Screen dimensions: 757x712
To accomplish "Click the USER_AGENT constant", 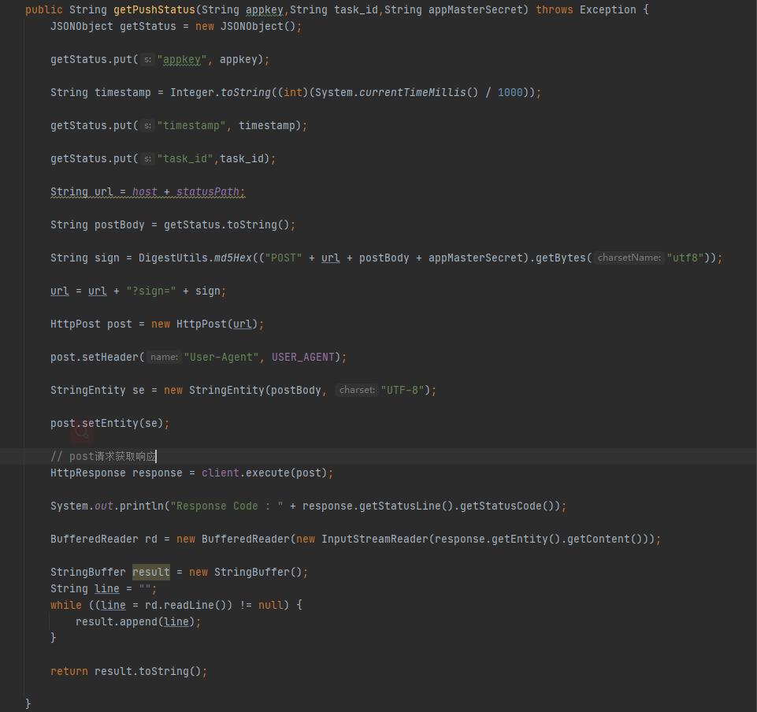I will coord(302,357).
